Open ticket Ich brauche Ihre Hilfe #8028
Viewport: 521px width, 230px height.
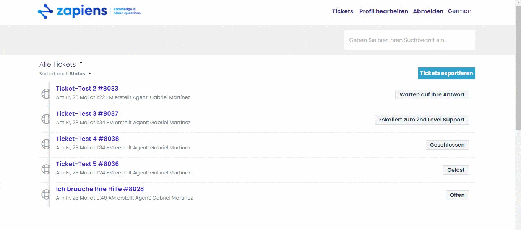click(x=100, y=189)
